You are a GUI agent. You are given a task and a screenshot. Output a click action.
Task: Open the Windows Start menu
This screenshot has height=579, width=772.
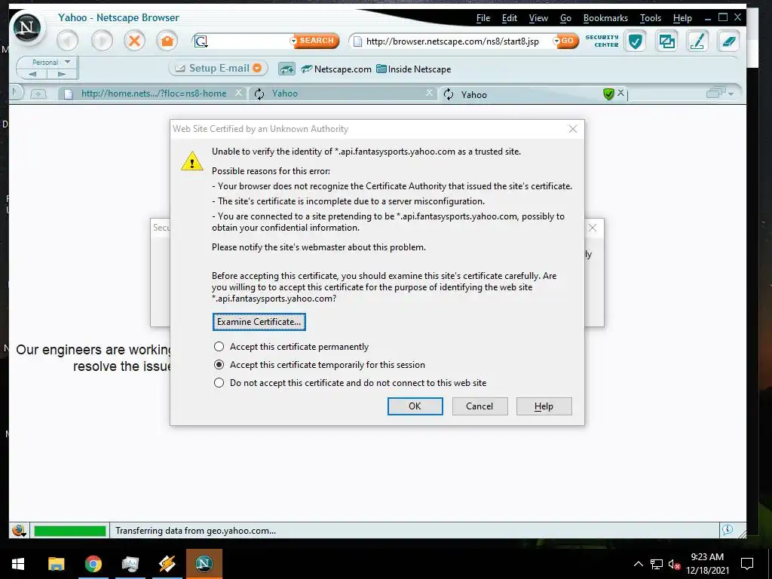coord(18,564)
